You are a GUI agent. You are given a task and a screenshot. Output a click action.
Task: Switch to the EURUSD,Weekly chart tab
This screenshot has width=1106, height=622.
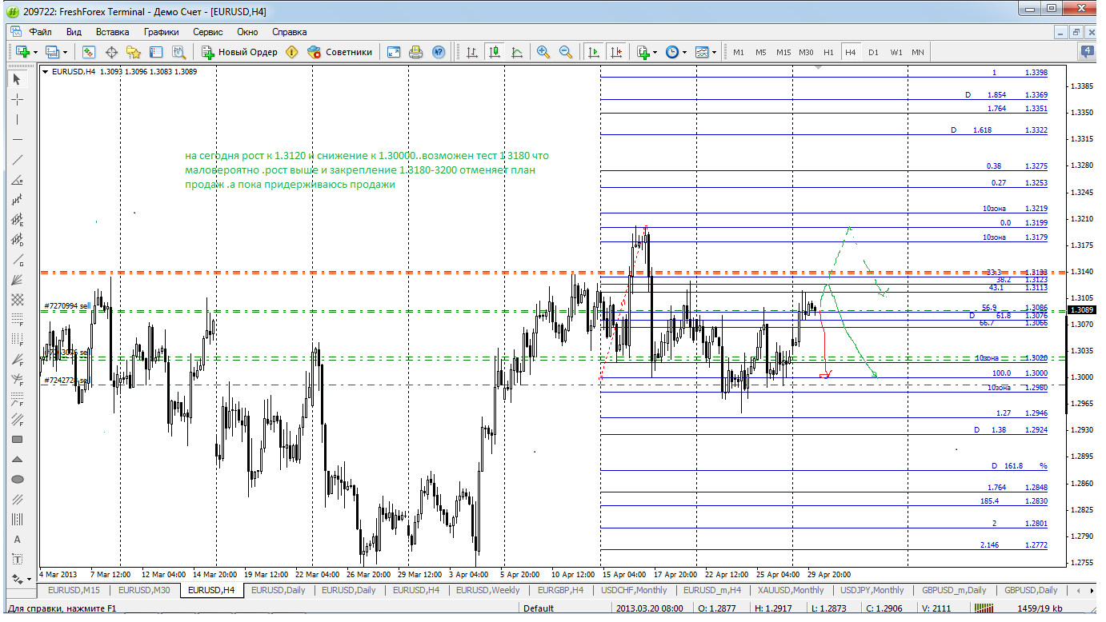point(487,590)
